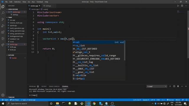Open the Selection menu

click(x=17, y=2)
